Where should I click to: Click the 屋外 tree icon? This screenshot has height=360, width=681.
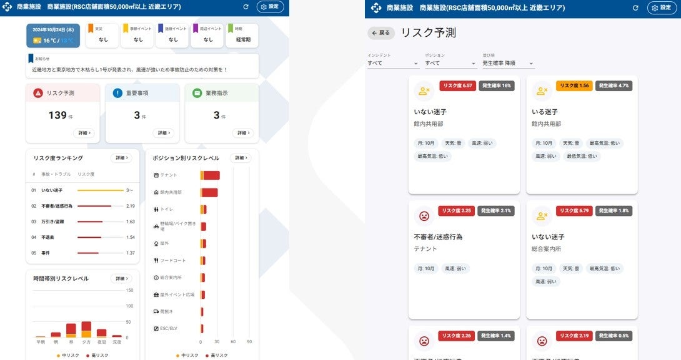point(156,243)
